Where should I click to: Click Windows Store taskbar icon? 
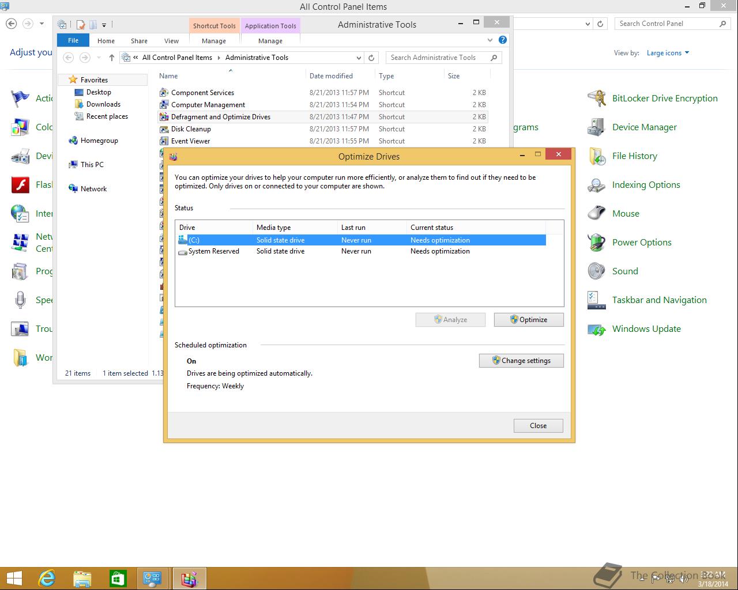[118, 578]
